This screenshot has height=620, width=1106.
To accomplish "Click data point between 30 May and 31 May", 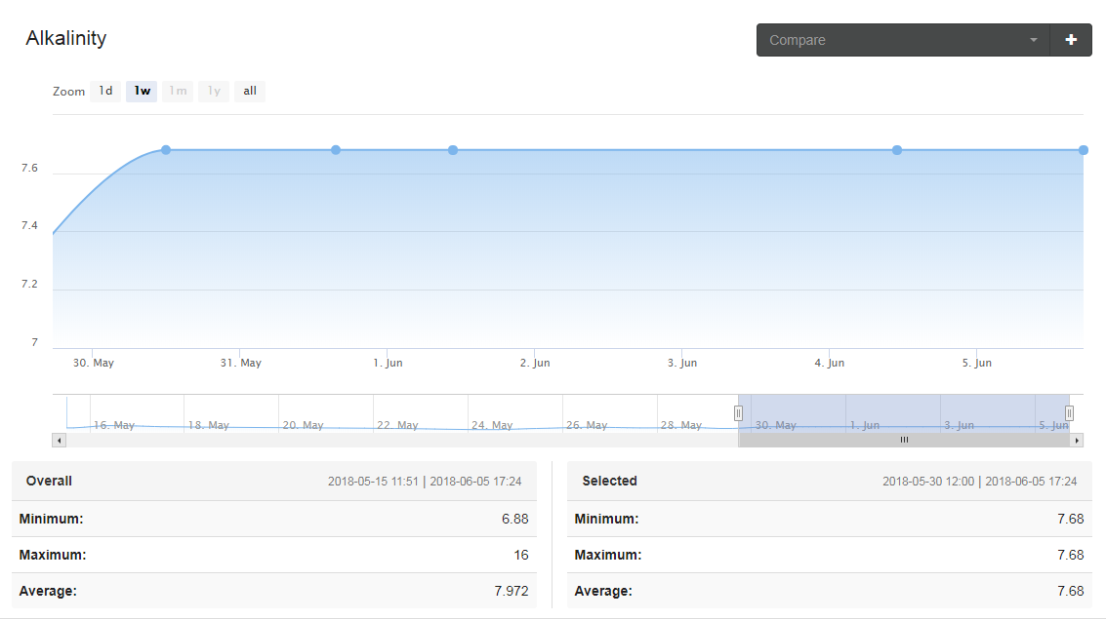I will click(166, 150).
